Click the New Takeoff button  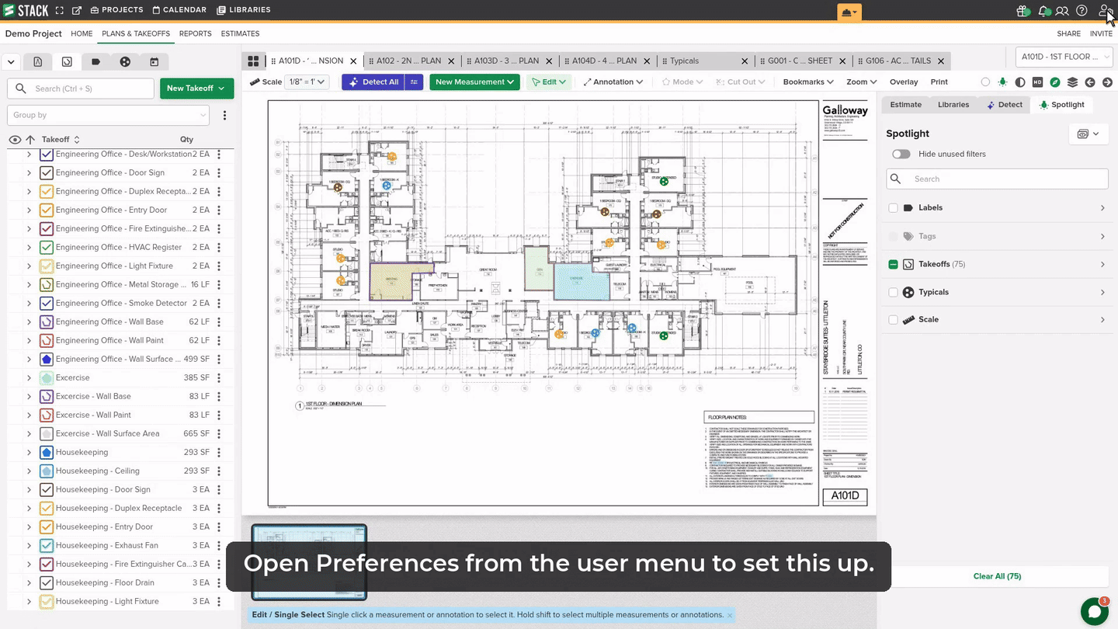(x=196, y=89)
